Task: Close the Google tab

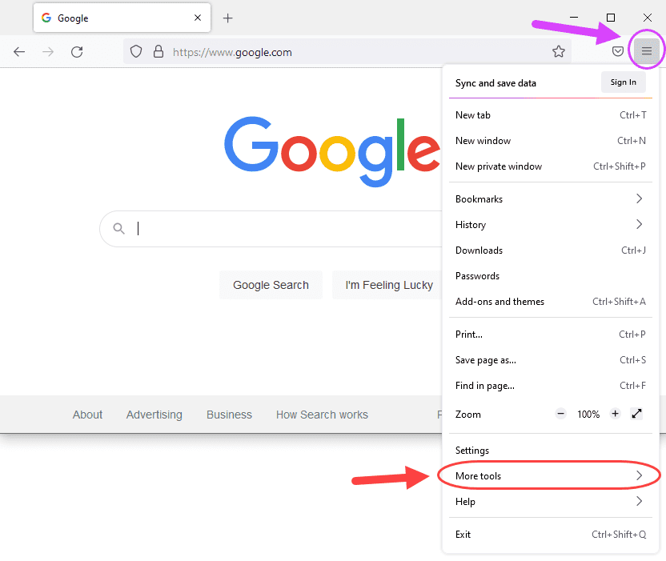Action: [198, 18]
